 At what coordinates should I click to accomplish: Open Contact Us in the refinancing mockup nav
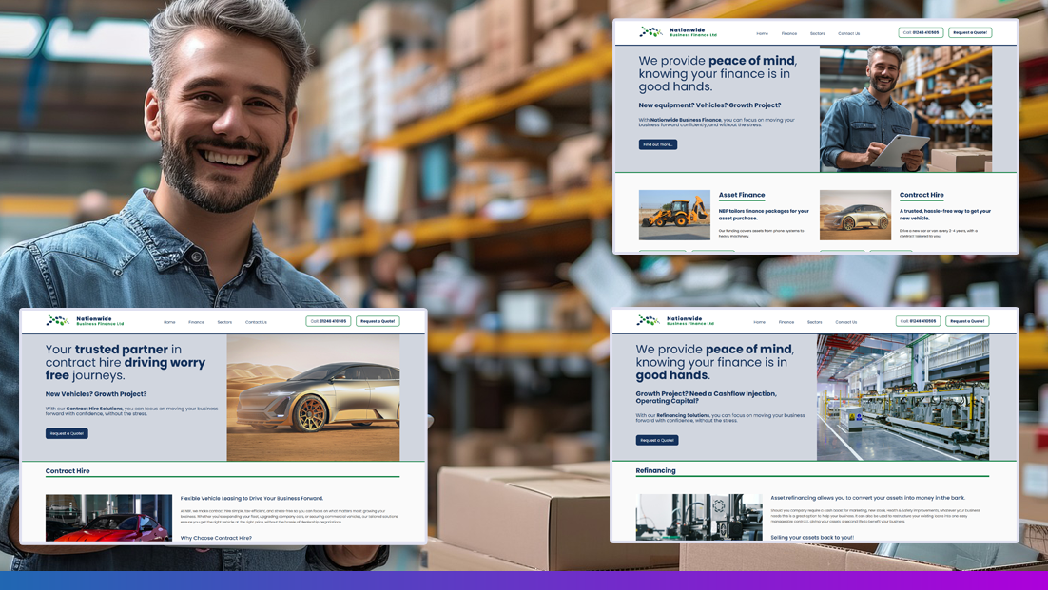846,322
